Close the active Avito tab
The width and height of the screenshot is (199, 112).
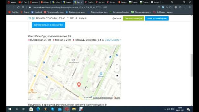coord(81,2)
